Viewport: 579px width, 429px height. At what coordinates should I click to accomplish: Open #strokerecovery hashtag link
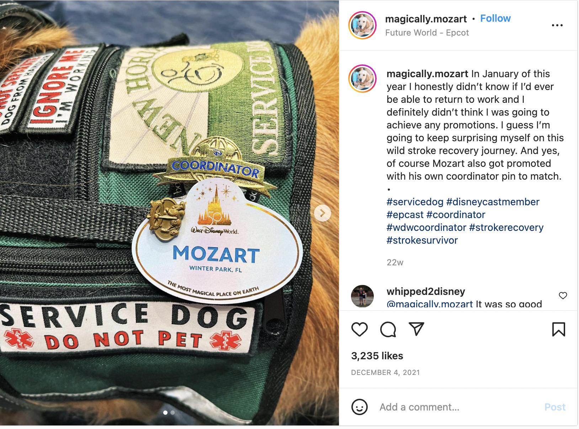pos(506,227)
